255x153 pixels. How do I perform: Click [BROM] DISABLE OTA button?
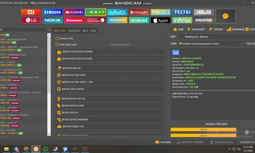(110, 126)
